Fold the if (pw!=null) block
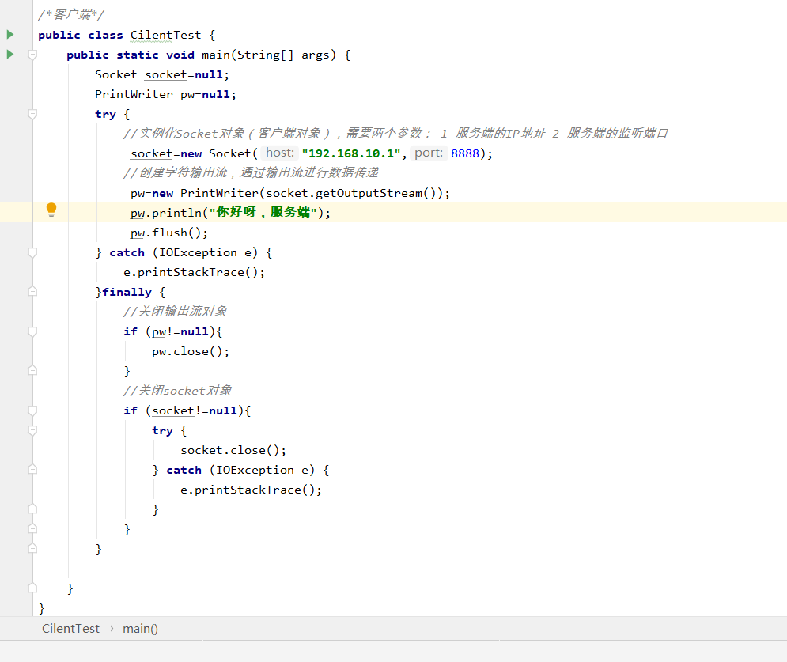 click(x=32, y=331)
